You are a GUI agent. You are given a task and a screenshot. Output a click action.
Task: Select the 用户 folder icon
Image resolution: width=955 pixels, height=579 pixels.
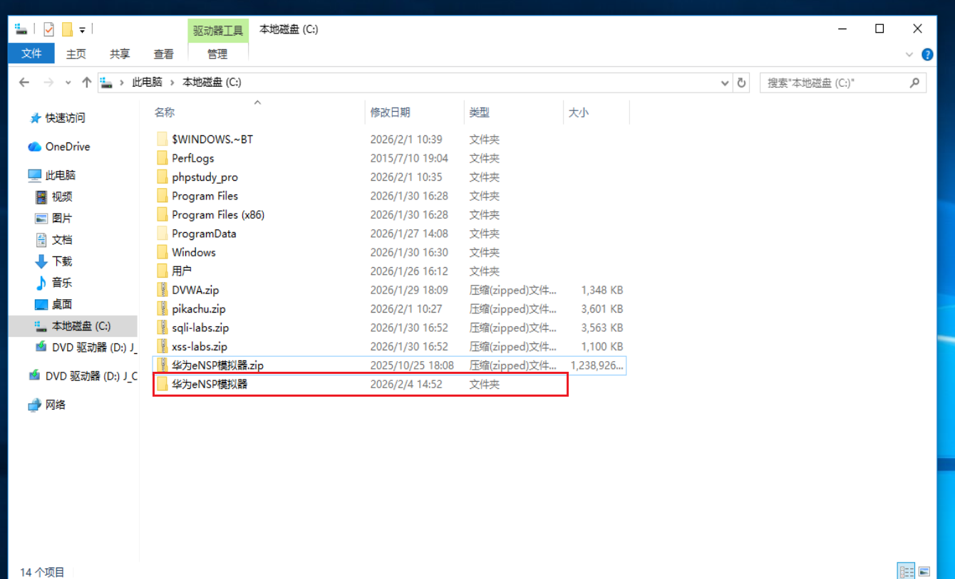pyautogui.click(x=162, y=271)
